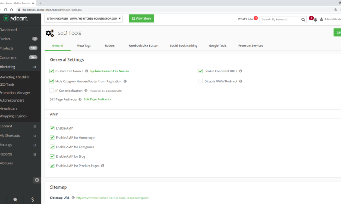Open favorites star icon in sidebar footer

click(x=15, y=199)
